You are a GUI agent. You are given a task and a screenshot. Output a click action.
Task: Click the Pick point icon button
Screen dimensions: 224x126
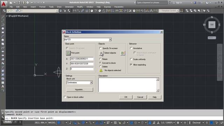click(x=68, y=53)
